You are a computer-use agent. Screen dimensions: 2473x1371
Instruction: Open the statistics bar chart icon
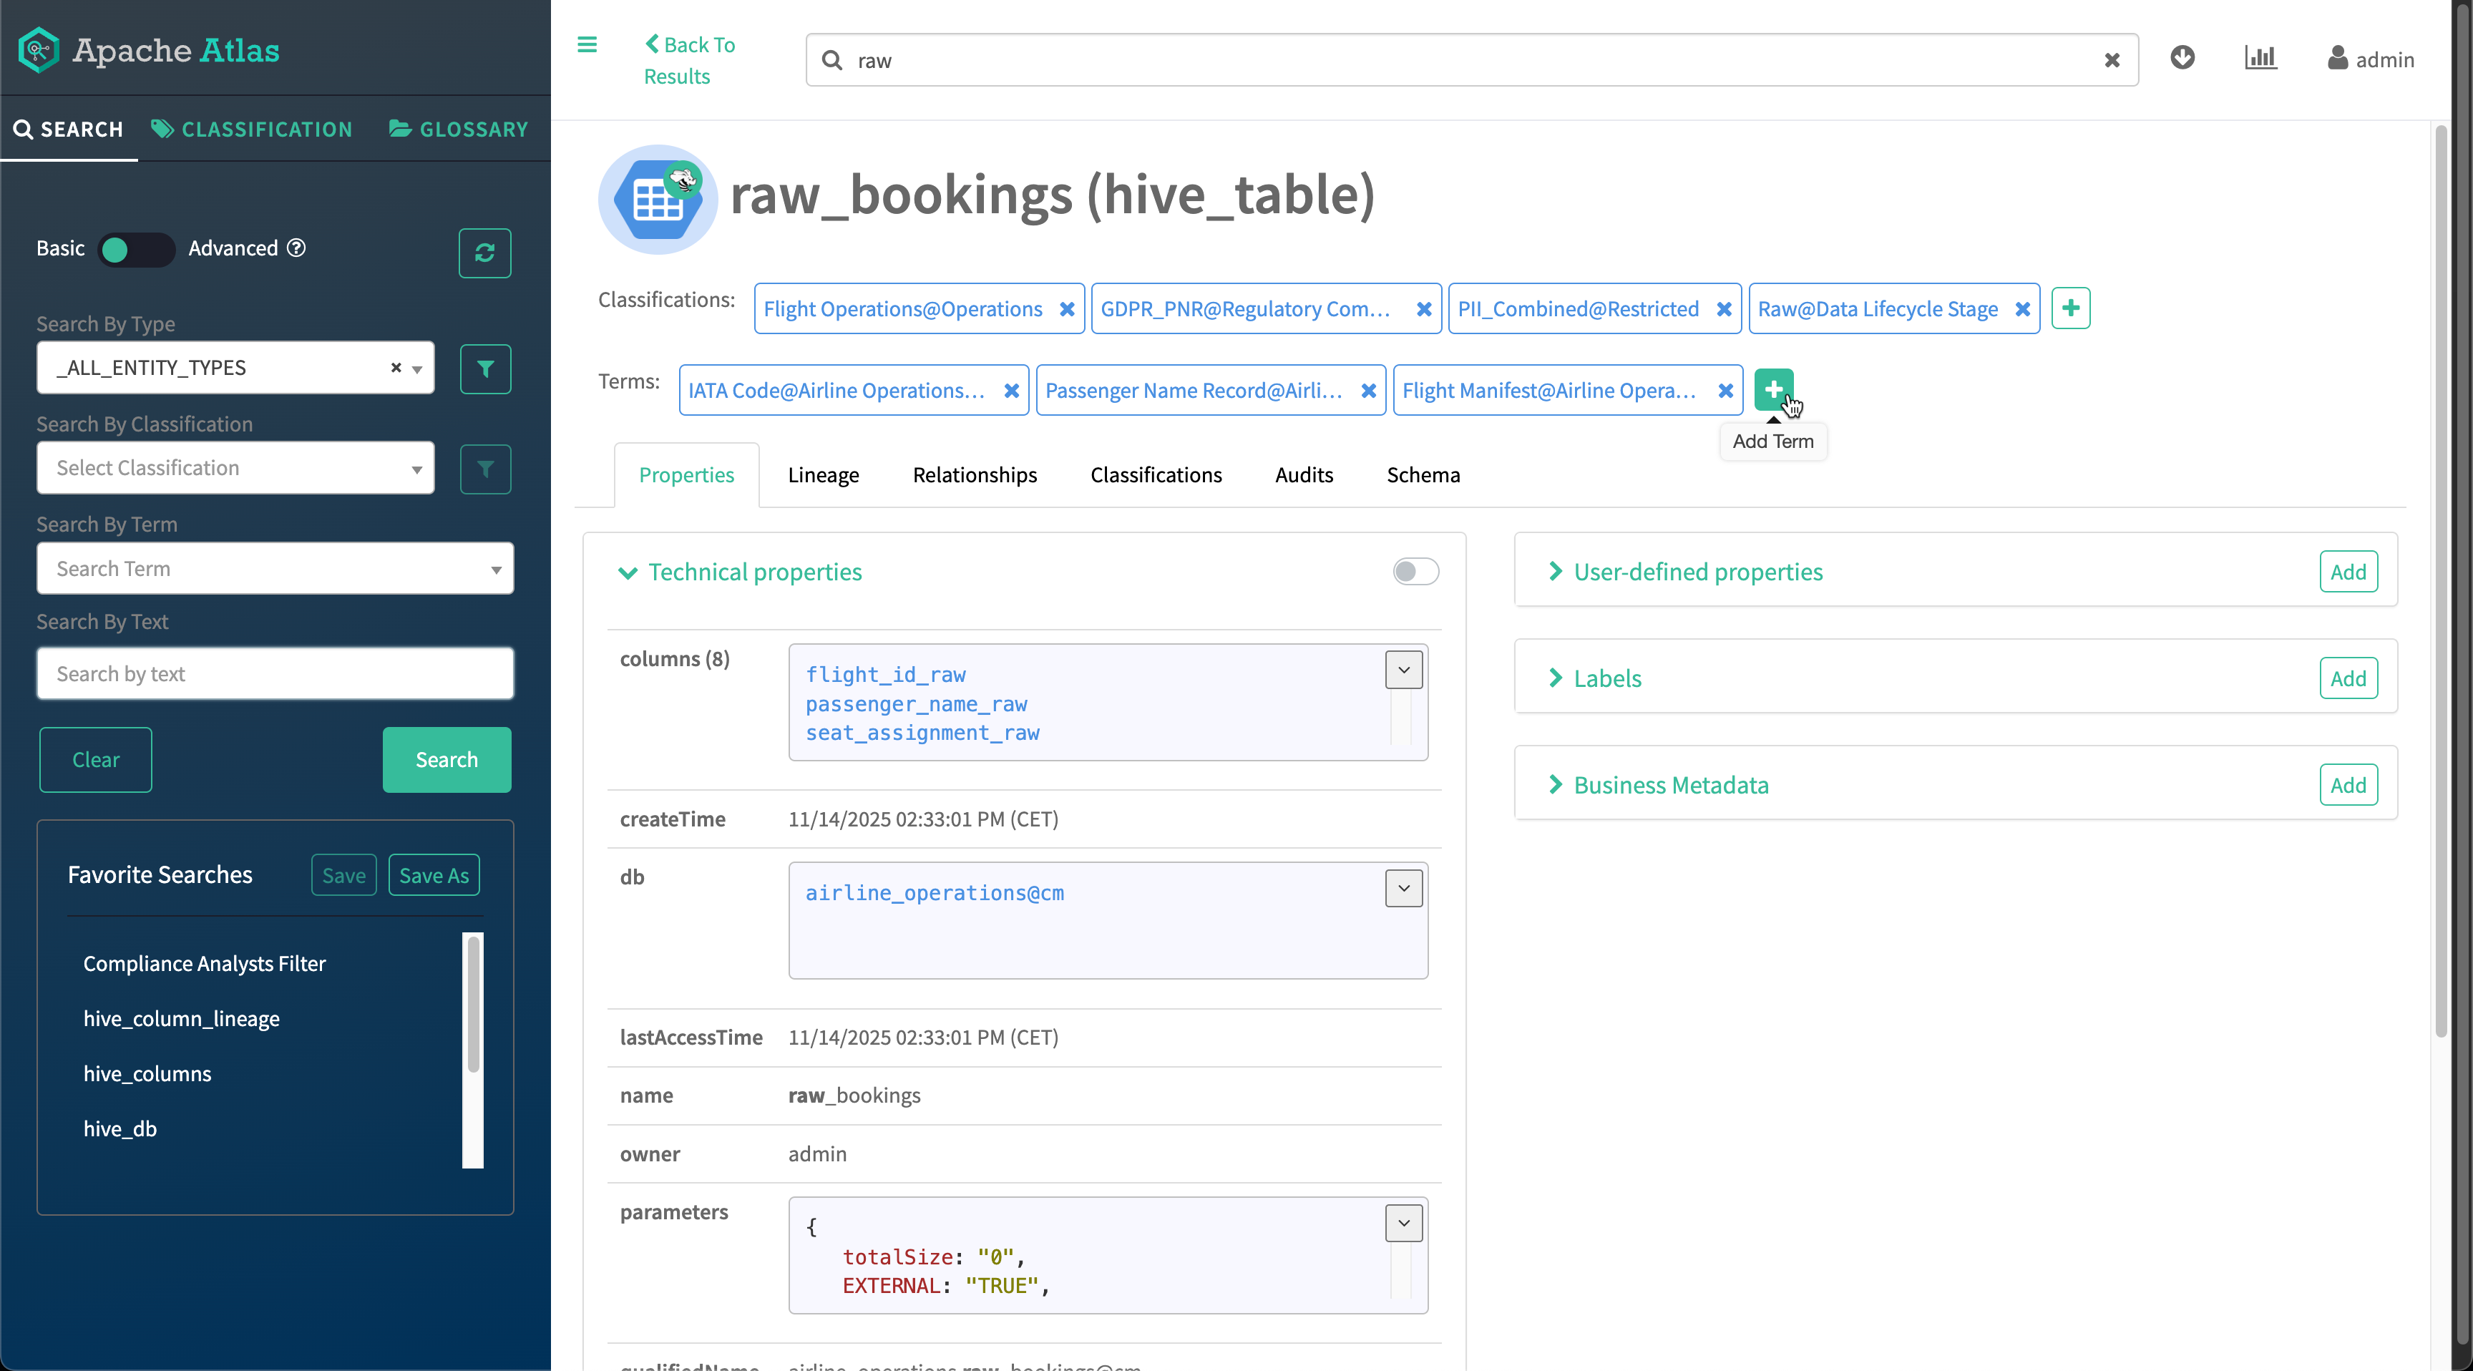(x=2260, y=59)
